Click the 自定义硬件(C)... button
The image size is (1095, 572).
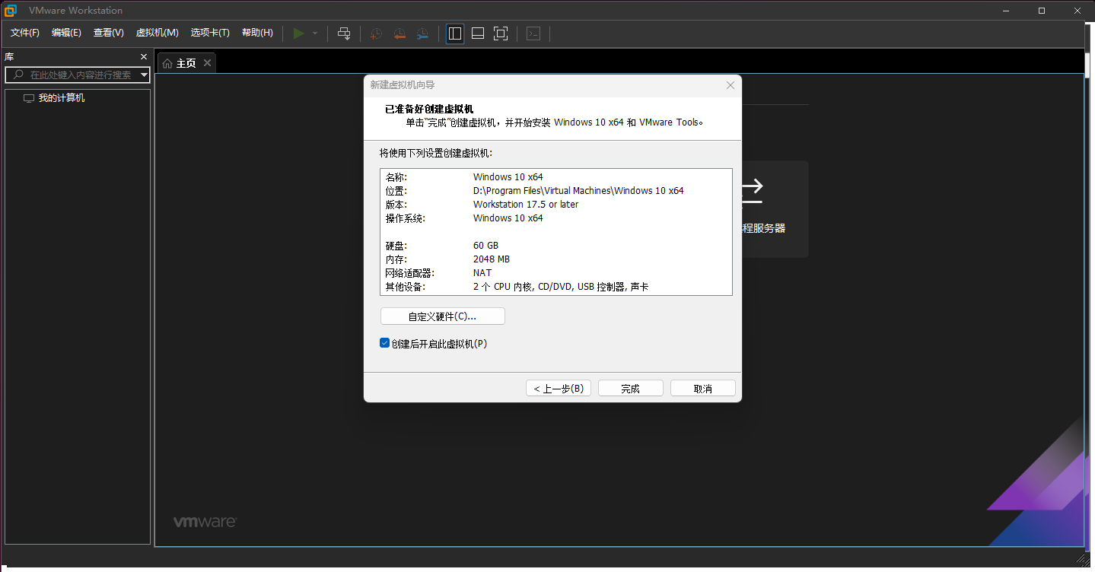tap(442, 316)
